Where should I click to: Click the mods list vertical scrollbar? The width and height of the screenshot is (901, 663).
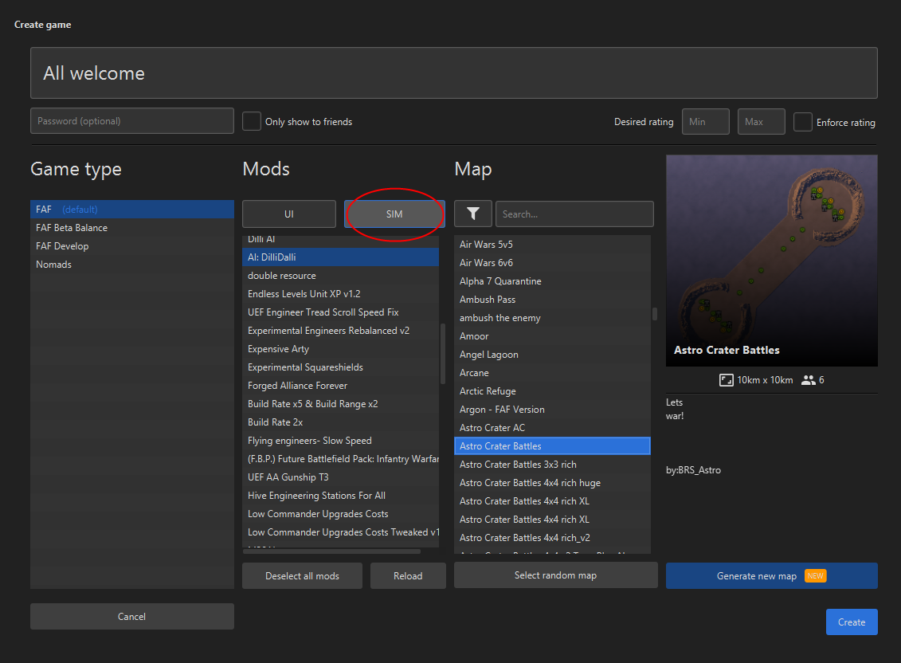pyautogui.click(x=442, y=354)
